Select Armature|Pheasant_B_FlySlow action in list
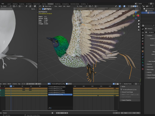 60,91
